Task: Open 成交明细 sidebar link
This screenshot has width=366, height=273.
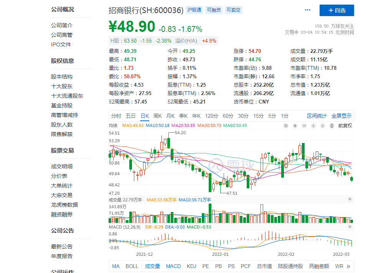Action: click(x=62, y=166)
